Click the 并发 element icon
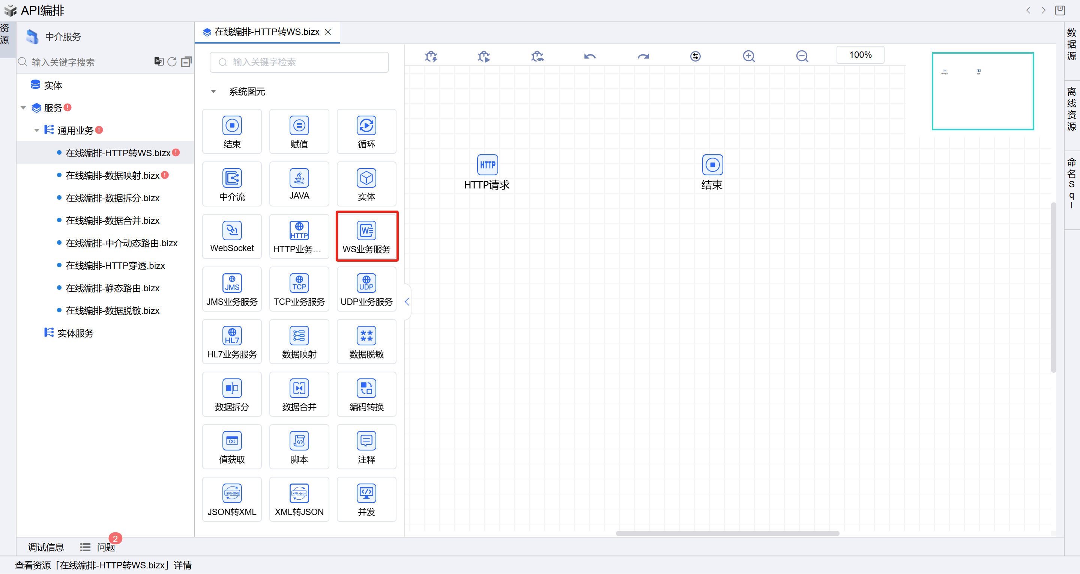This screenshot has height=574, width=1080. tap(366, 493)
